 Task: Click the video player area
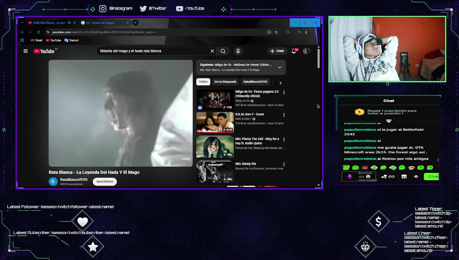(121, 113)
